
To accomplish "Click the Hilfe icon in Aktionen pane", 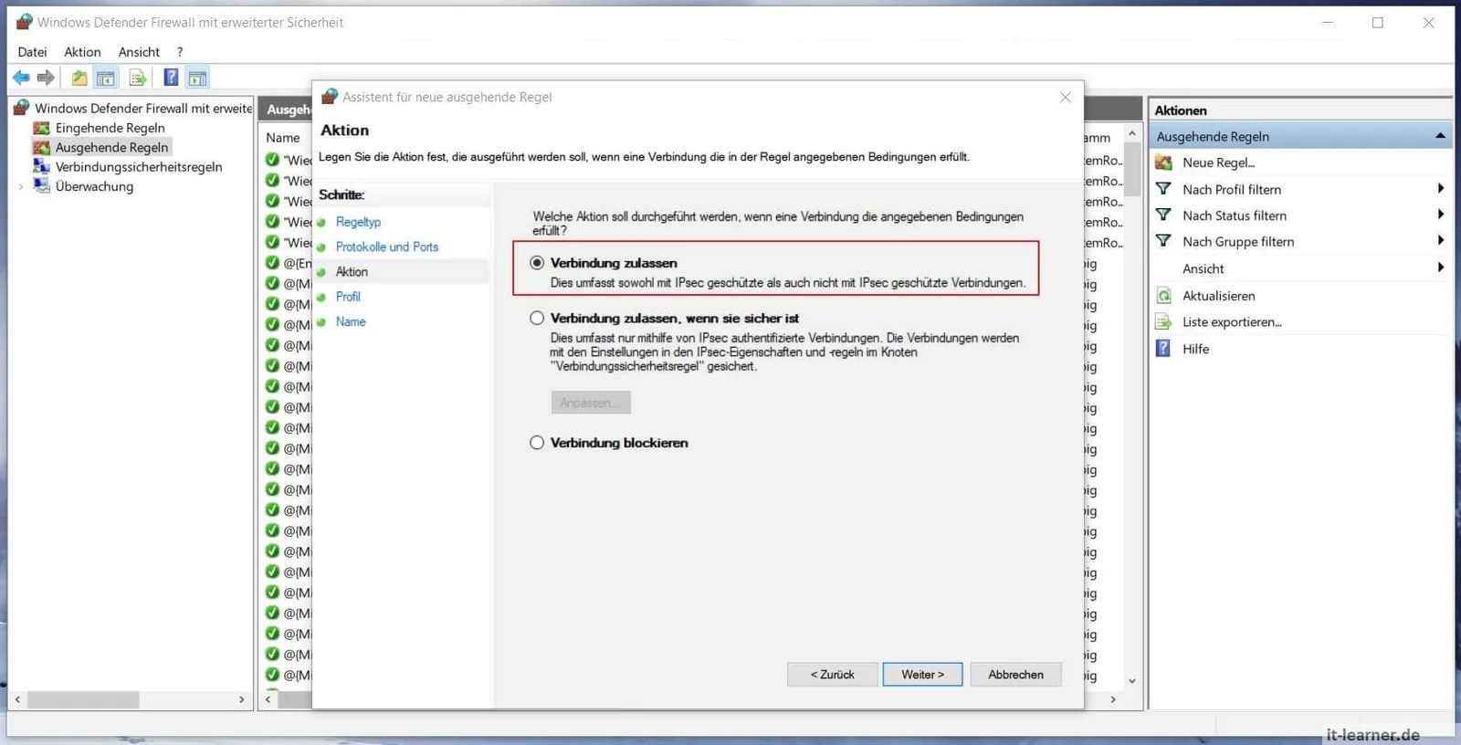I will click(x=1163, y=348).
